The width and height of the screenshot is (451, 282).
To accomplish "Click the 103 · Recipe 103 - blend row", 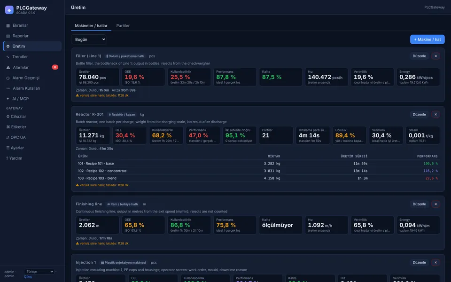I will 258,179.
